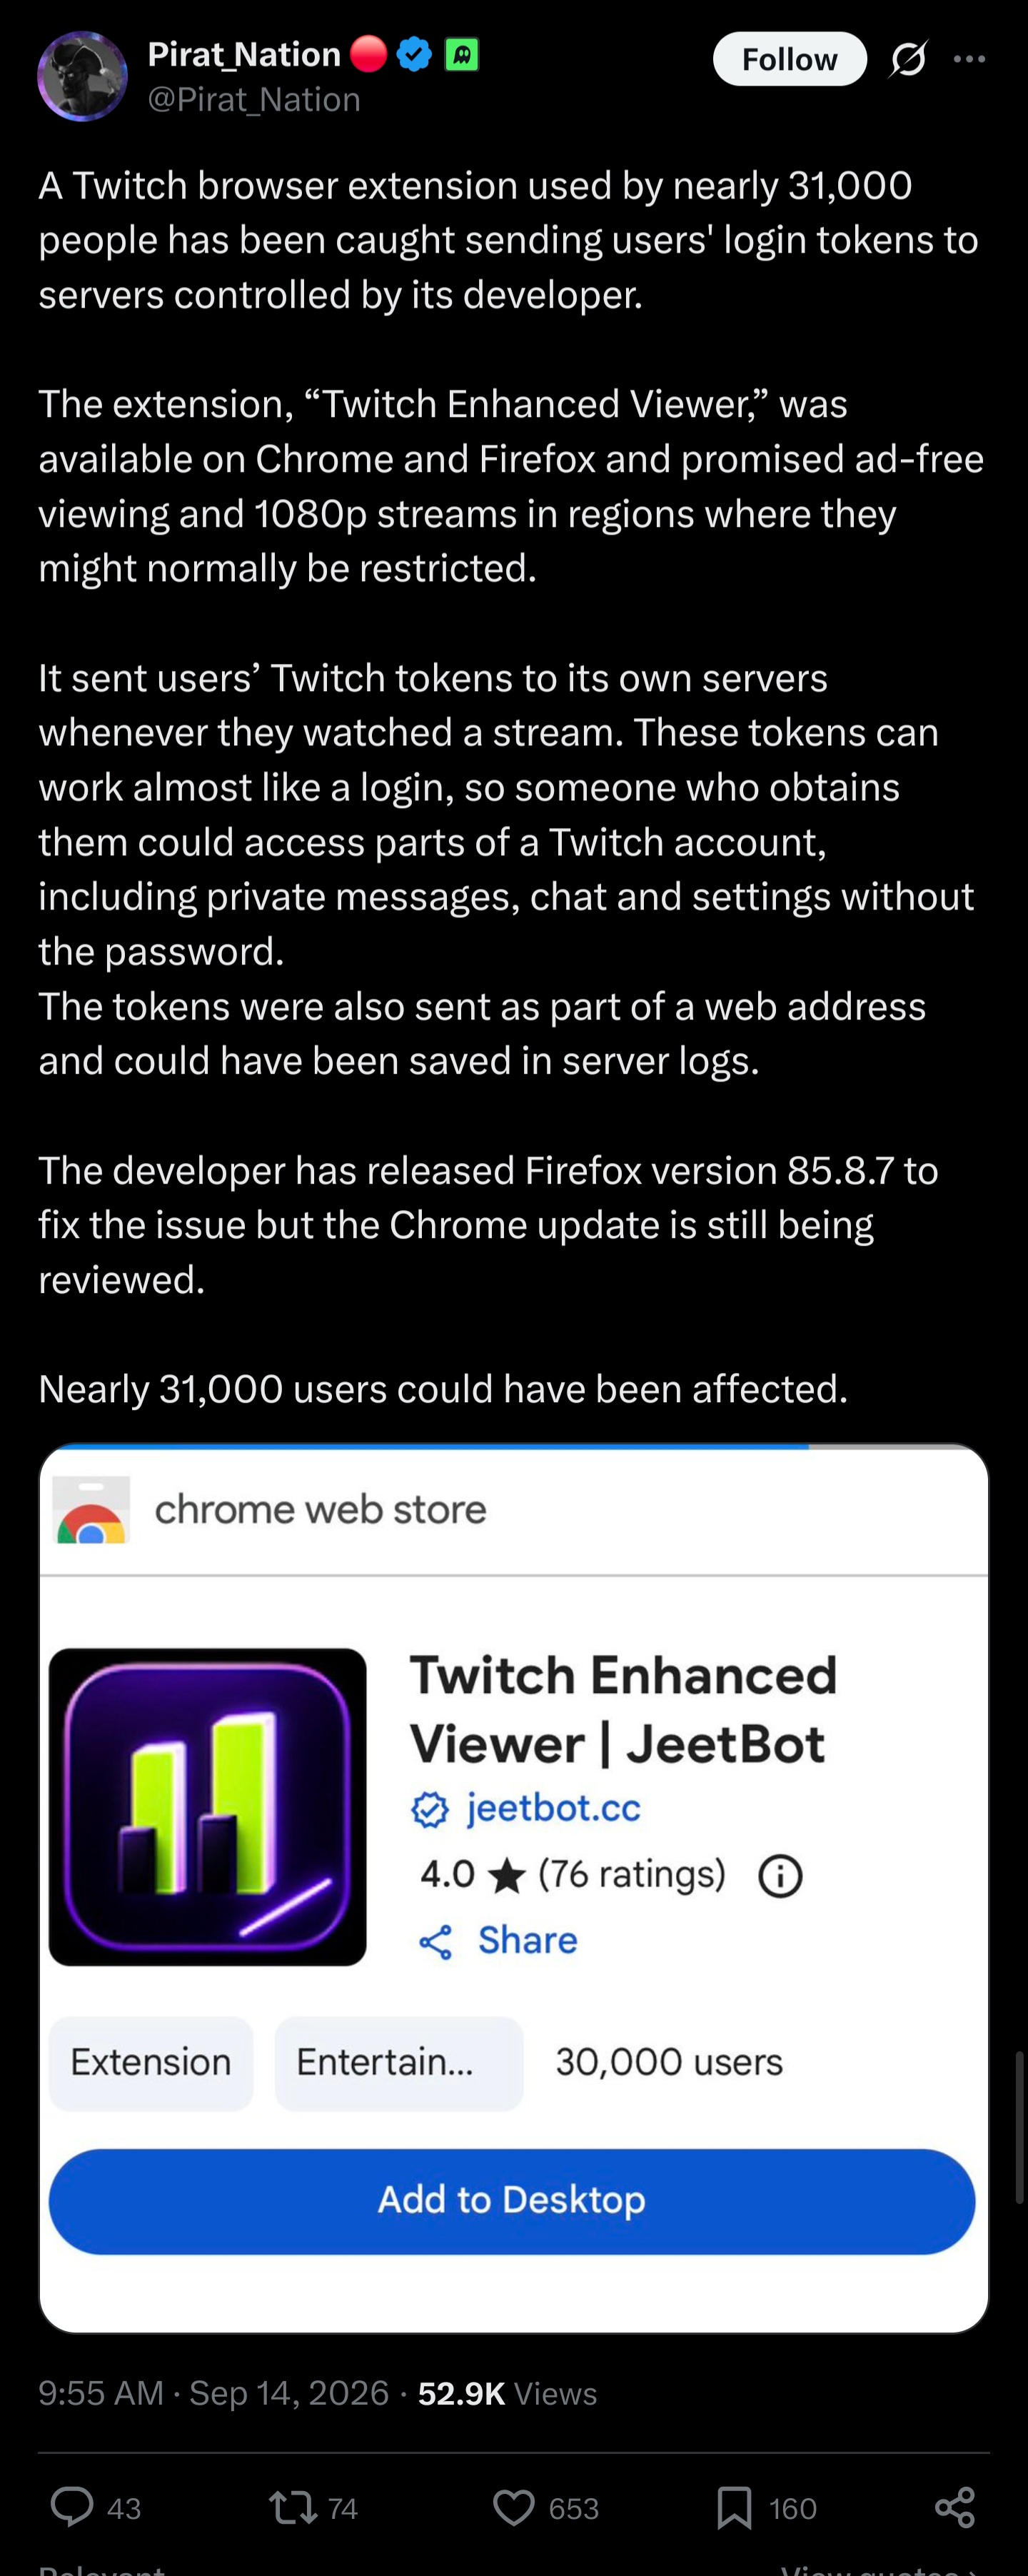Open the Twitch Enhanced Viewer extension icon
This screenshot has height=2576, width=1028.
coord(207,1806)
